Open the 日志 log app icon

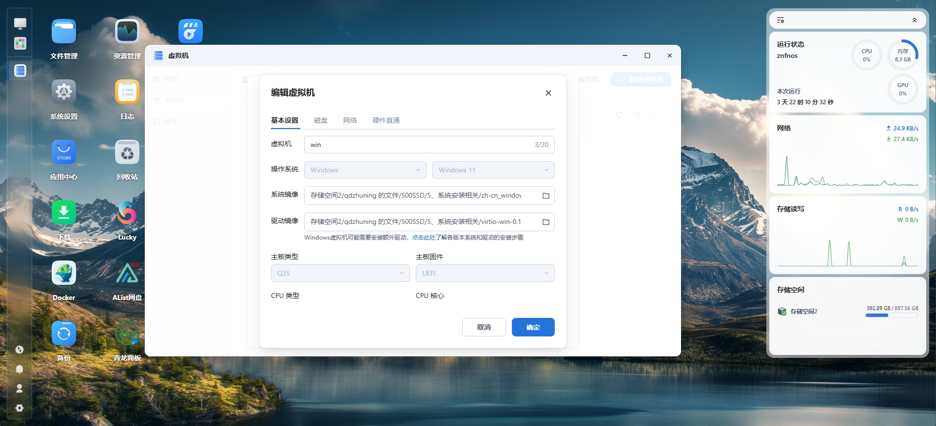coord(127,92)
